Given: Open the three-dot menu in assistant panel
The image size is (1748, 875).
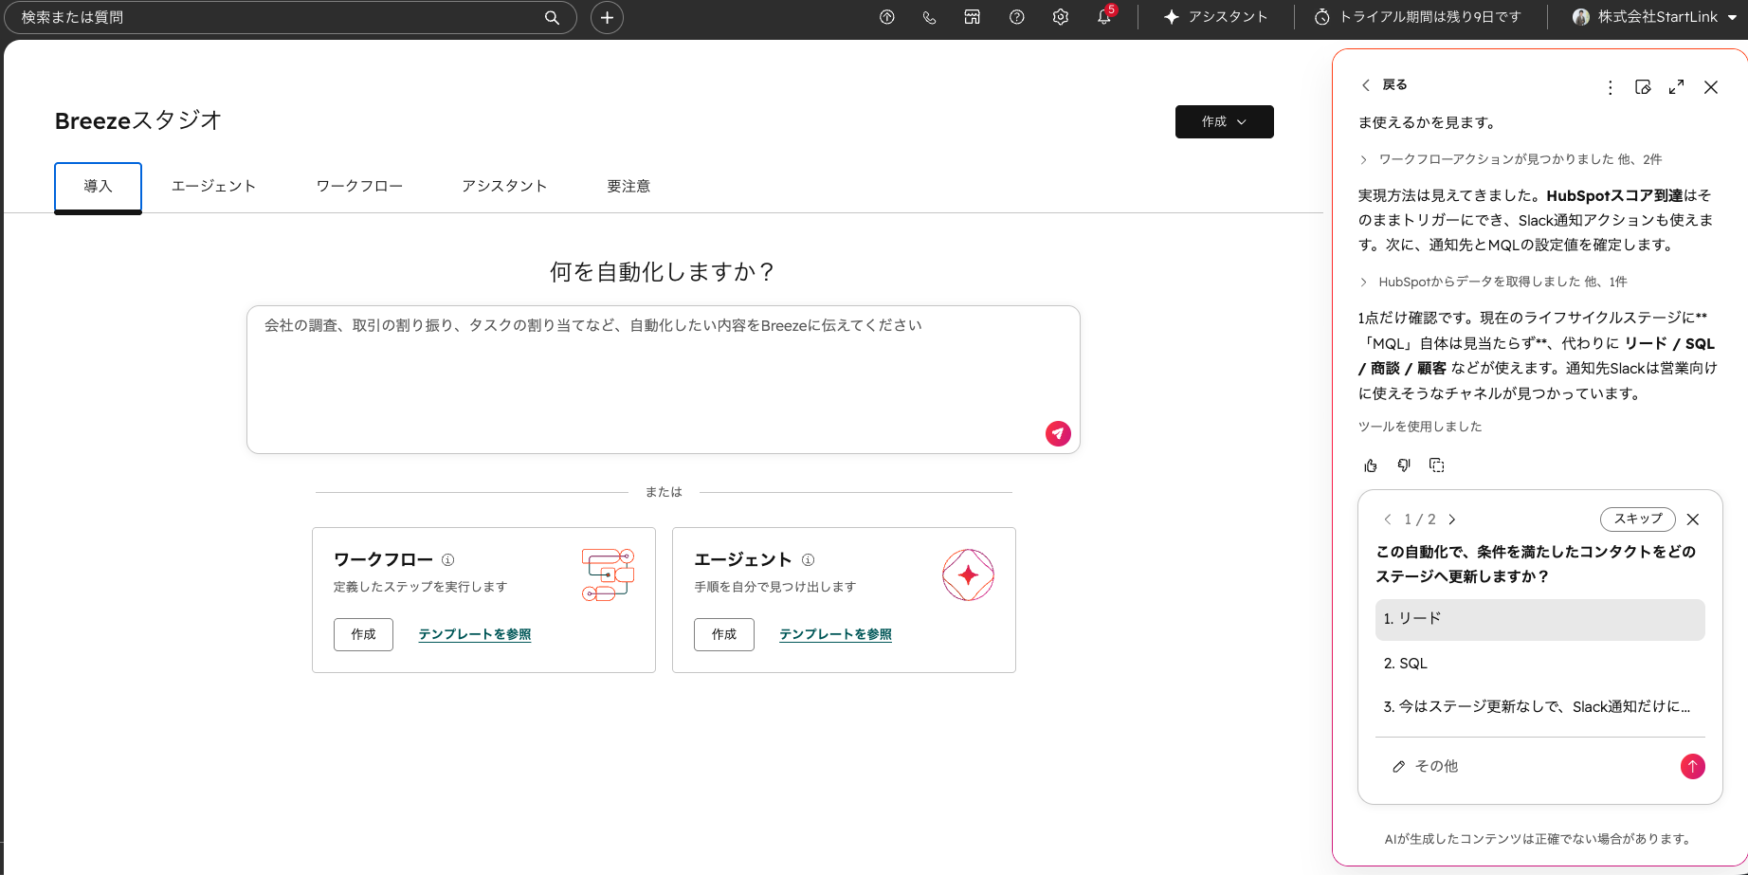Looking at the screenshot, I should (x=1610, y=87).
